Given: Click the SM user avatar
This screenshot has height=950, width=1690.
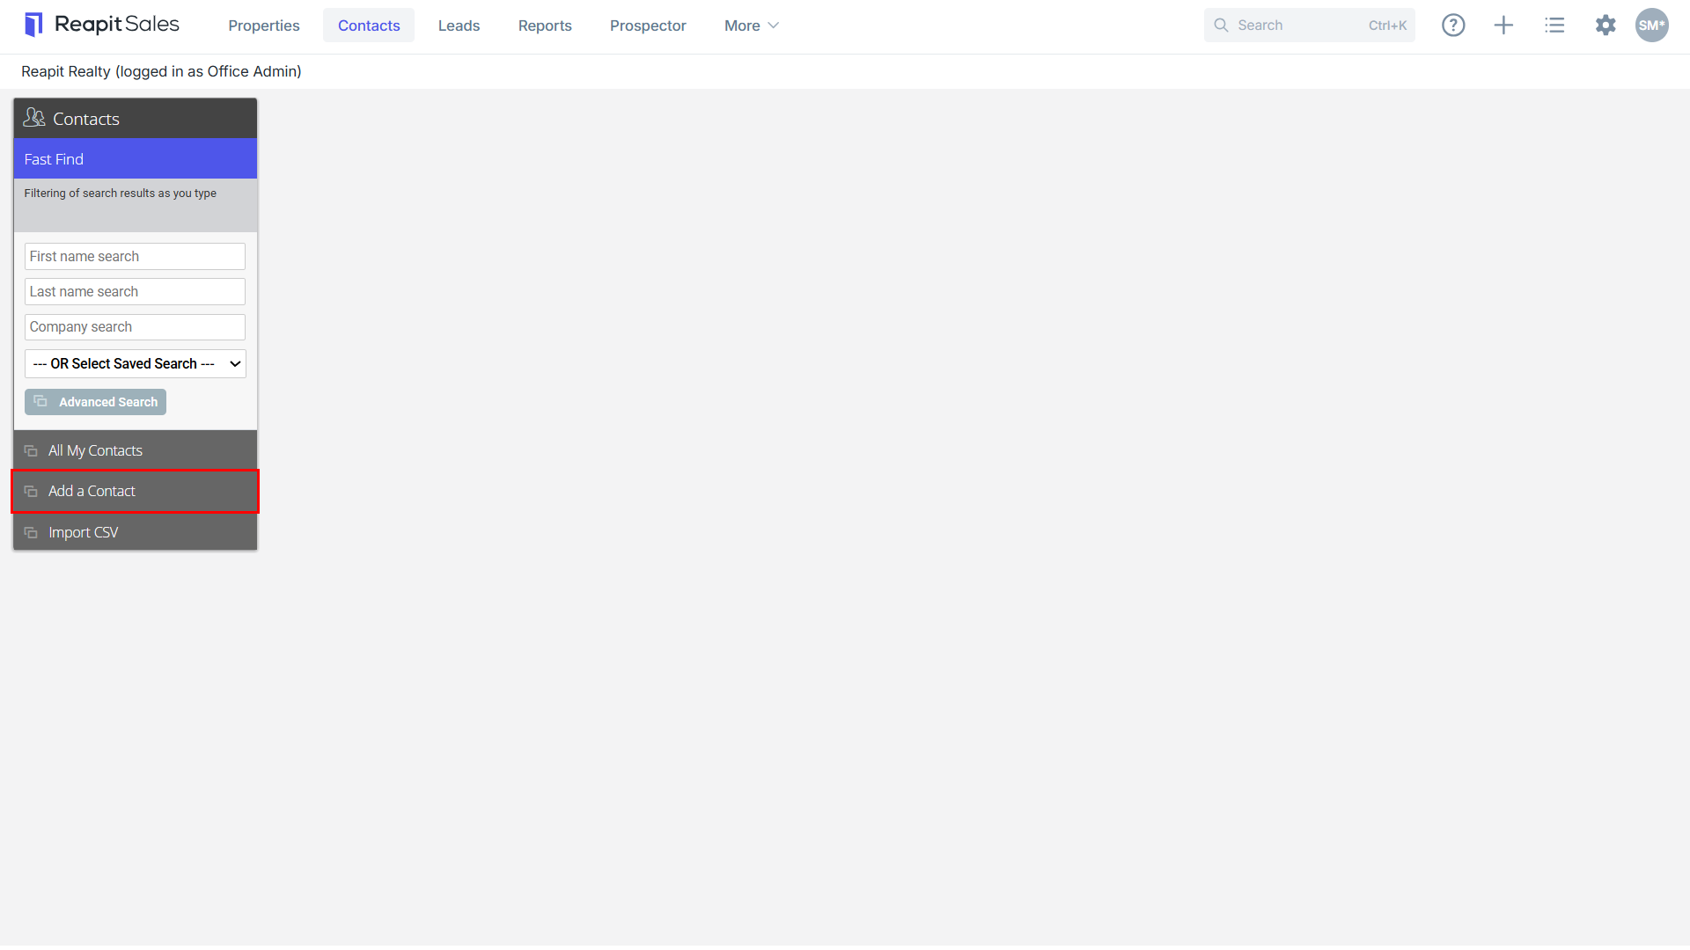Looking at the screenshot, I should [x=1652, y=26].
